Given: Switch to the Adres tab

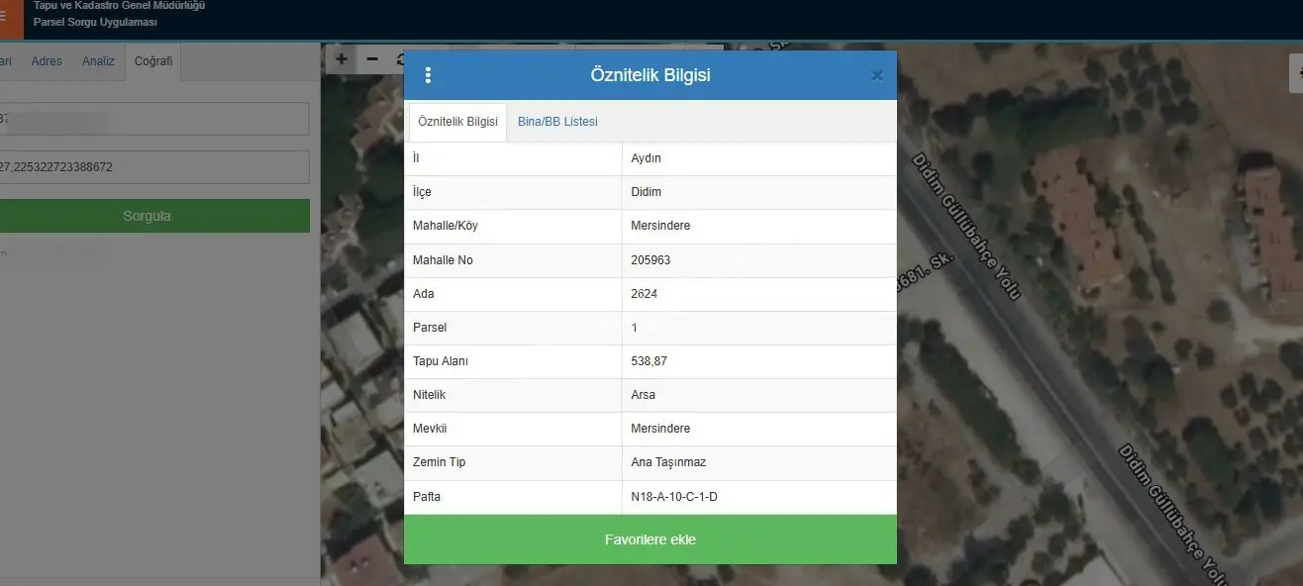Looking at the screenshot, I should pyautogui.click(x=47, y=61).
